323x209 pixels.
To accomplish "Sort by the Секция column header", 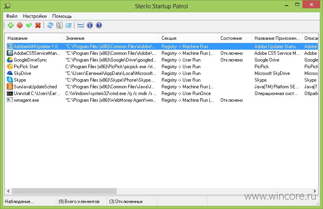I will pyautogui.click(x=188, y=38).
